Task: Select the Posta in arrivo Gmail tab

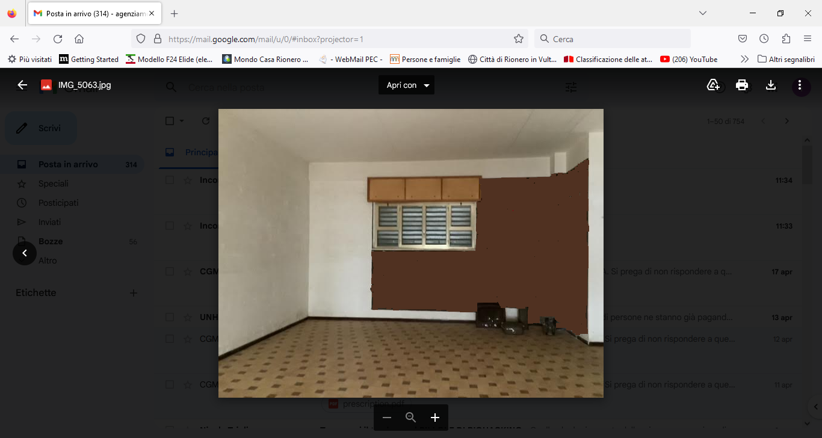Action: 94,13
